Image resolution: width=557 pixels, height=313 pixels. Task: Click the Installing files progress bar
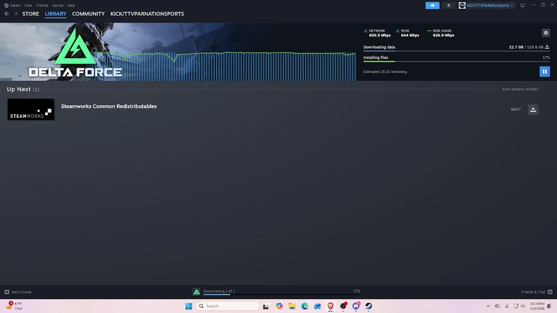456,61
